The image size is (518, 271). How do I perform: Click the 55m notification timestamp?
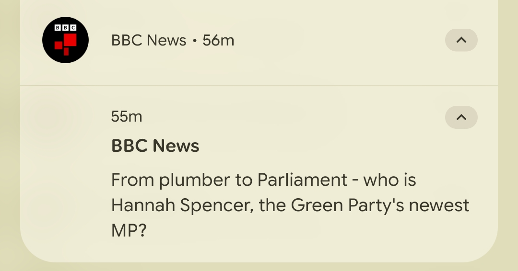click(x=127, y=116)
